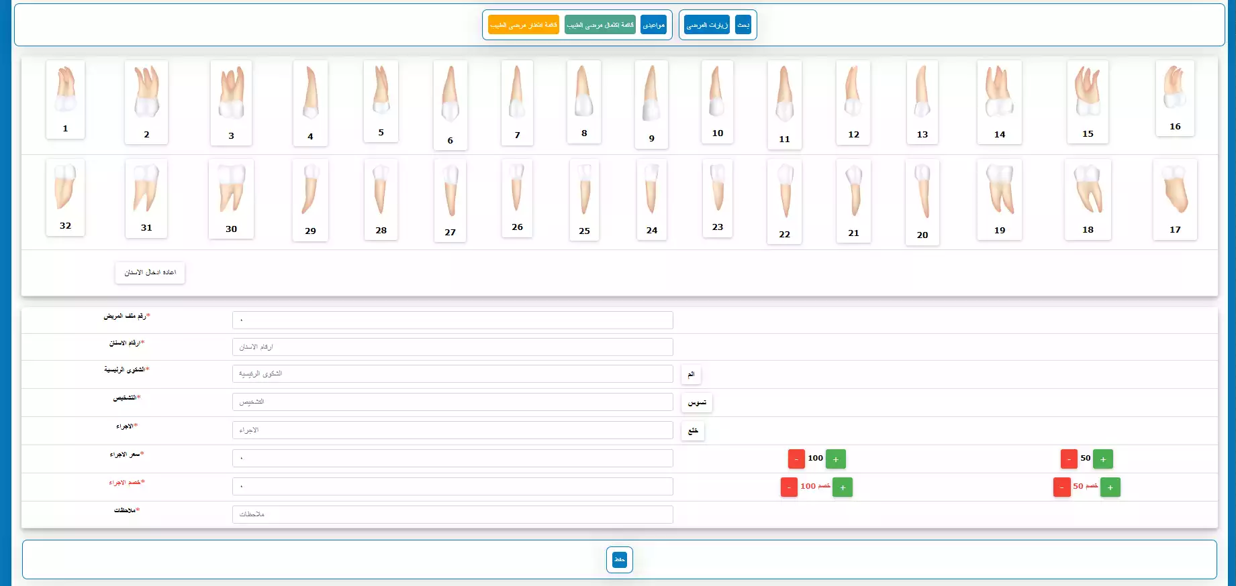Select upper tooth number 10
This screenshot has width=1236, height=586.
pyautogui.click(x=718, y=102)
